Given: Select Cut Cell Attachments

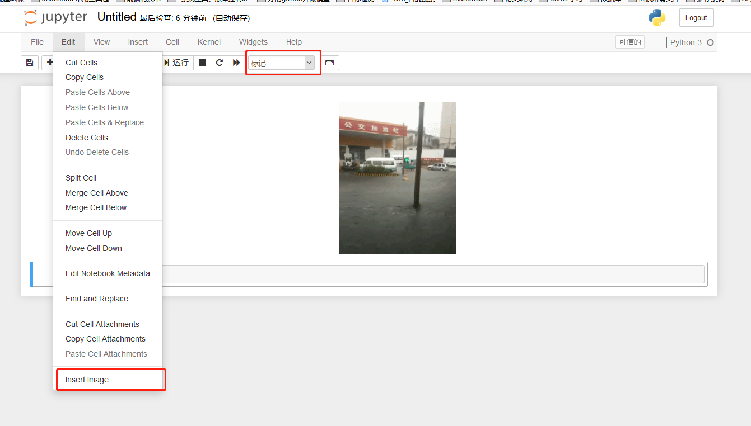Looking at the screenshot, I should (x=108, y=324).
